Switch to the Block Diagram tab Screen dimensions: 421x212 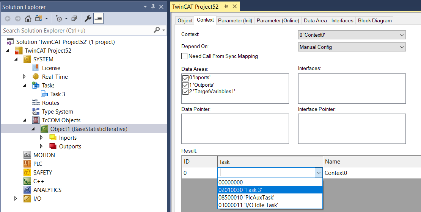point(375,21)
